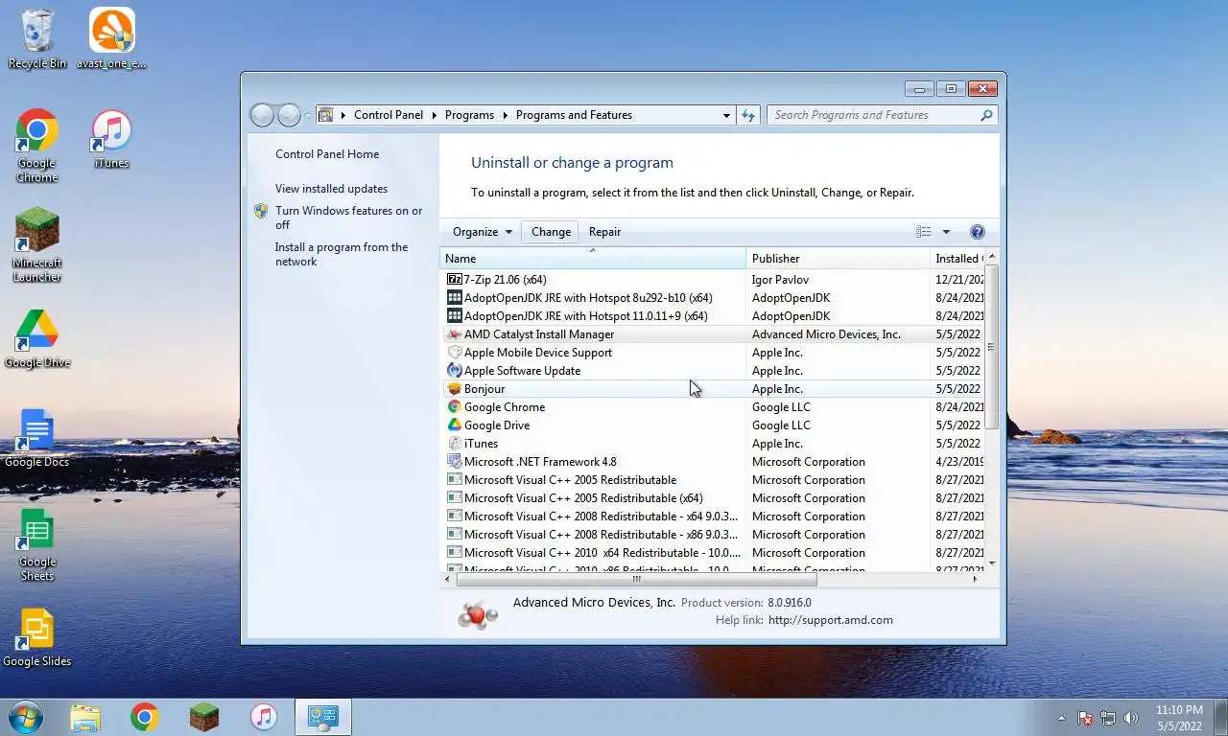Open File Explorer from taskbar
1228x736 pixels.
pyautogui.click(x=85, y=717)
